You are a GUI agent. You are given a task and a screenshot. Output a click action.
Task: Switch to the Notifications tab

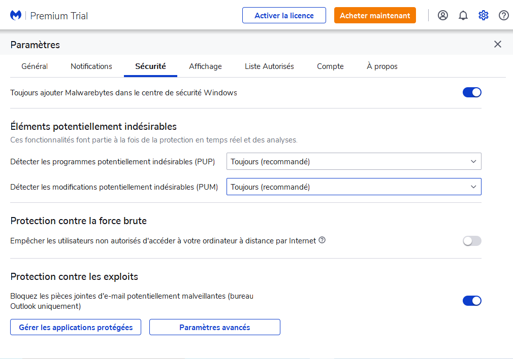click(91, 66)
